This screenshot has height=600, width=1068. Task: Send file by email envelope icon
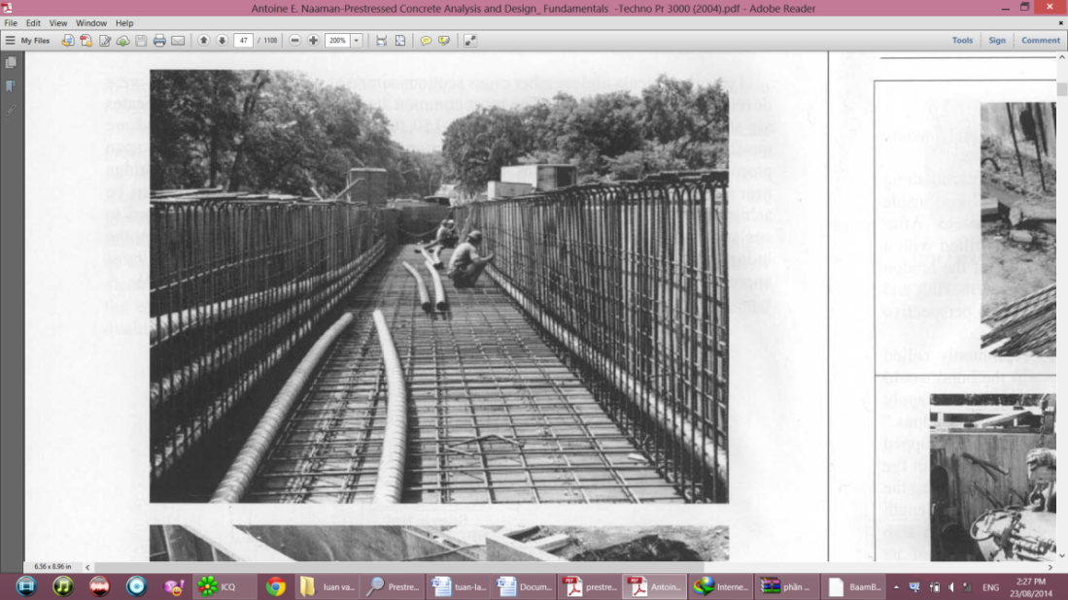[178, 41]
